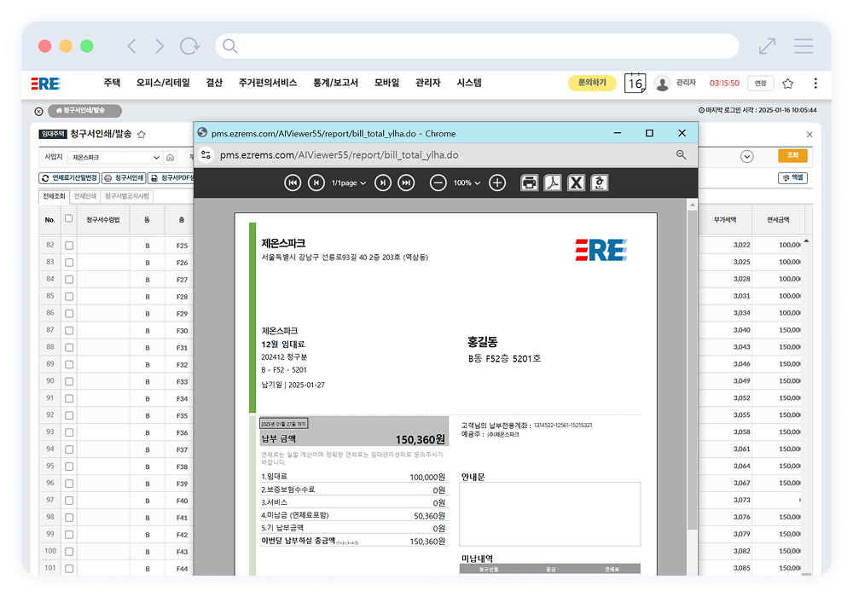Export the report to Excel in viewer toolbar

pyautogui.click(x=577, y=183)
